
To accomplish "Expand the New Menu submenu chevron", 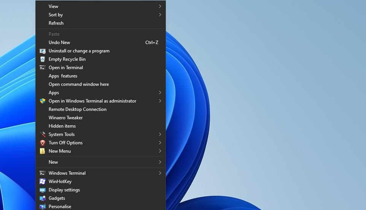I will pyautogui.click(x=160, y=151).
